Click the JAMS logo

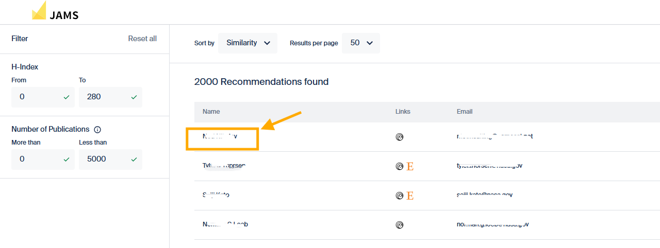[55, 11]
